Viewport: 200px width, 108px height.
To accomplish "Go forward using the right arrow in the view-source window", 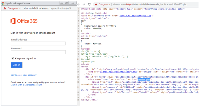I will pos(84,4).
